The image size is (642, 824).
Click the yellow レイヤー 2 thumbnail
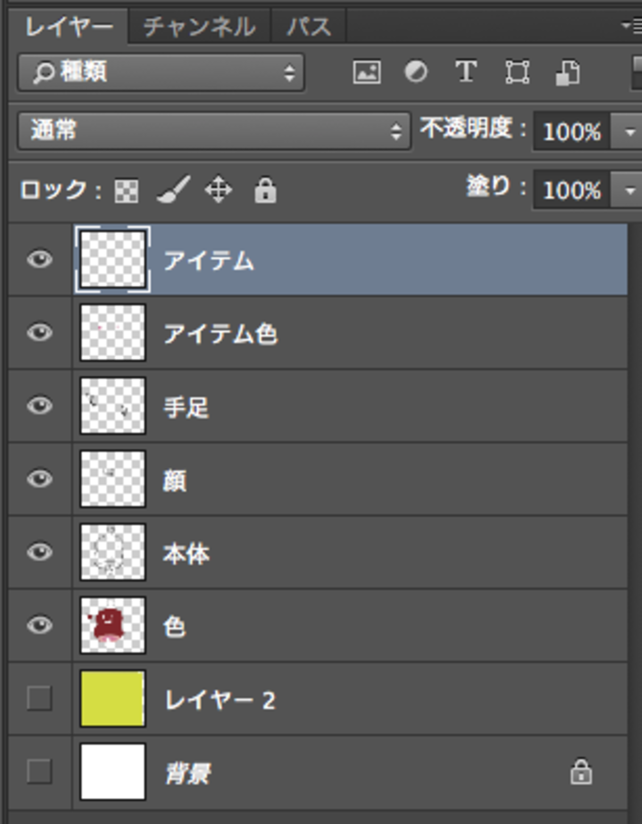click(113, 698)
